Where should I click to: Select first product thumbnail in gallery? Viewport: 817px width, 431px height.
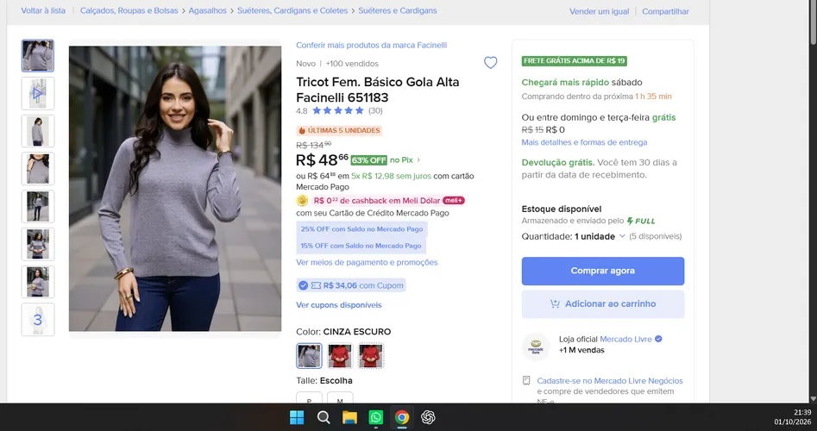(x=37, y=56)
